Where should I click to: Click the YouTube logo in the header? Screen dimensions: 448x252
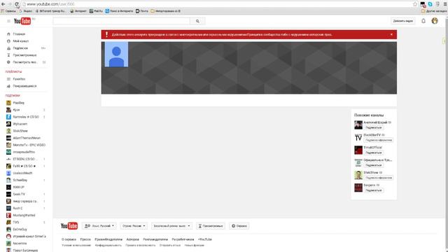[22, 21]
